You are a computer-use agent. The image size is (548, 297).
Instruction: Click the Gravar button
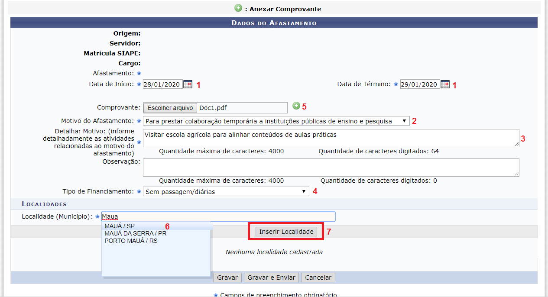227,278
